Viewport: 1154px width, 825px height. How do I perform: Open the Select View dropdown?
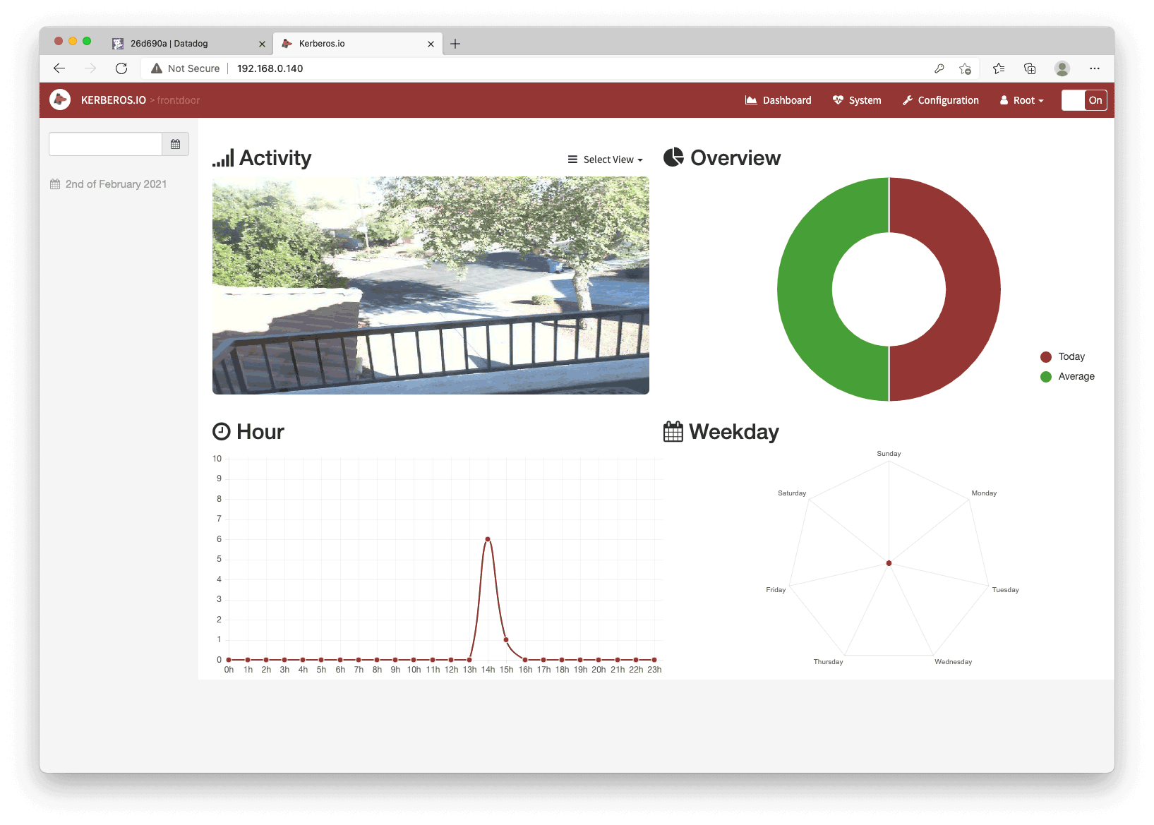(x=606, y=159)
